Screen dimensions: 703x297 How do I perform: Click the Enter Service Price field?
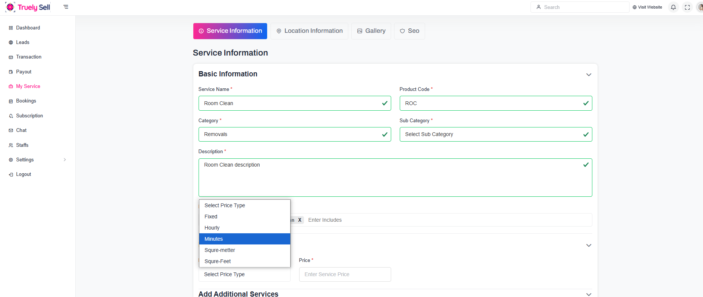click(345, 274)
